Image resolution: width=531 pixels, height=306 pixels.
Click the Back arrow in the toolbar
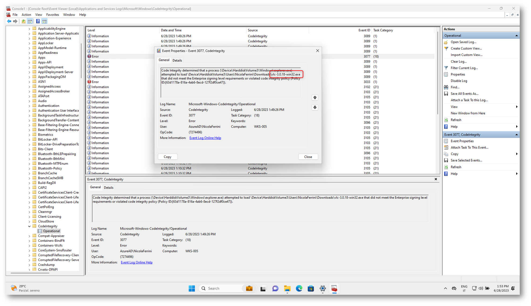[x=9, y=21]
